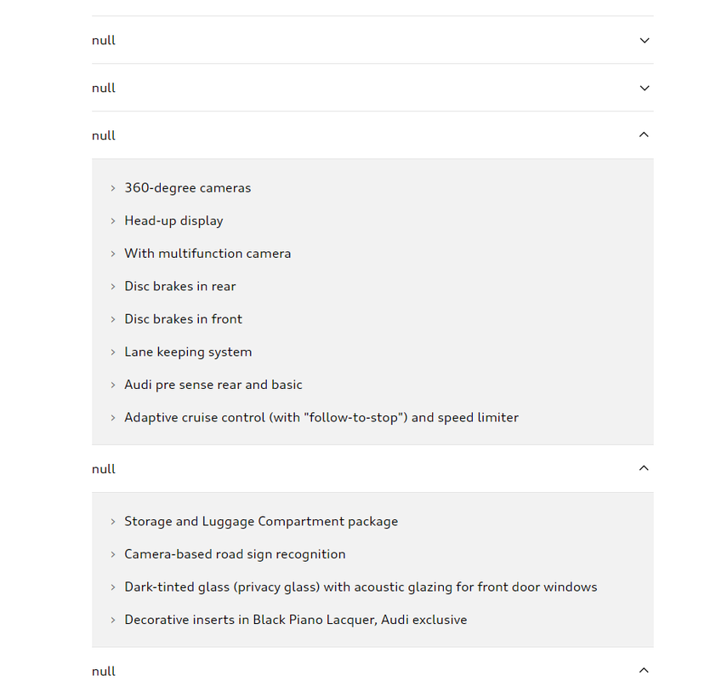Screen dimensions: 716x681
Task: Click null header above 360-degree cameras list
Action: (x=104, y=135)
